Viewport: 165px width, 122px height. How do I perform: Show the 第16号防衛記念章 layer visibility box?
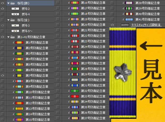tap(58, 2)
